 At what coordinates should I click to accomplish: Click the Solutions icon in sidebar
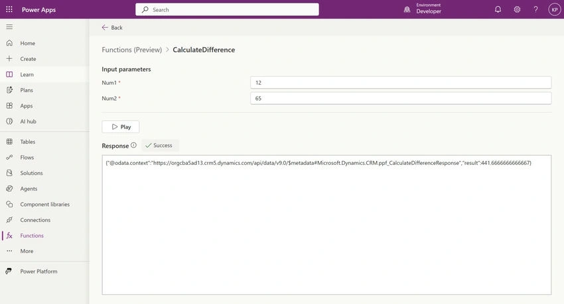(x=9, y=173)
